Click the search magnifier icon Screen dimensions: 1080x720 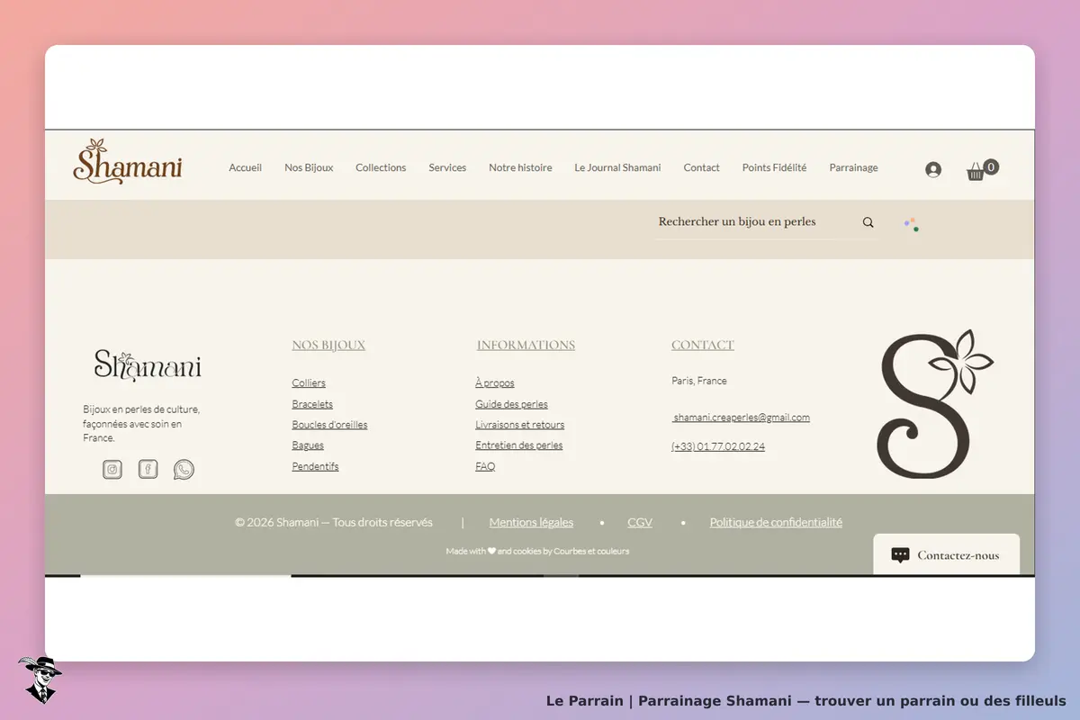point(868,222)
